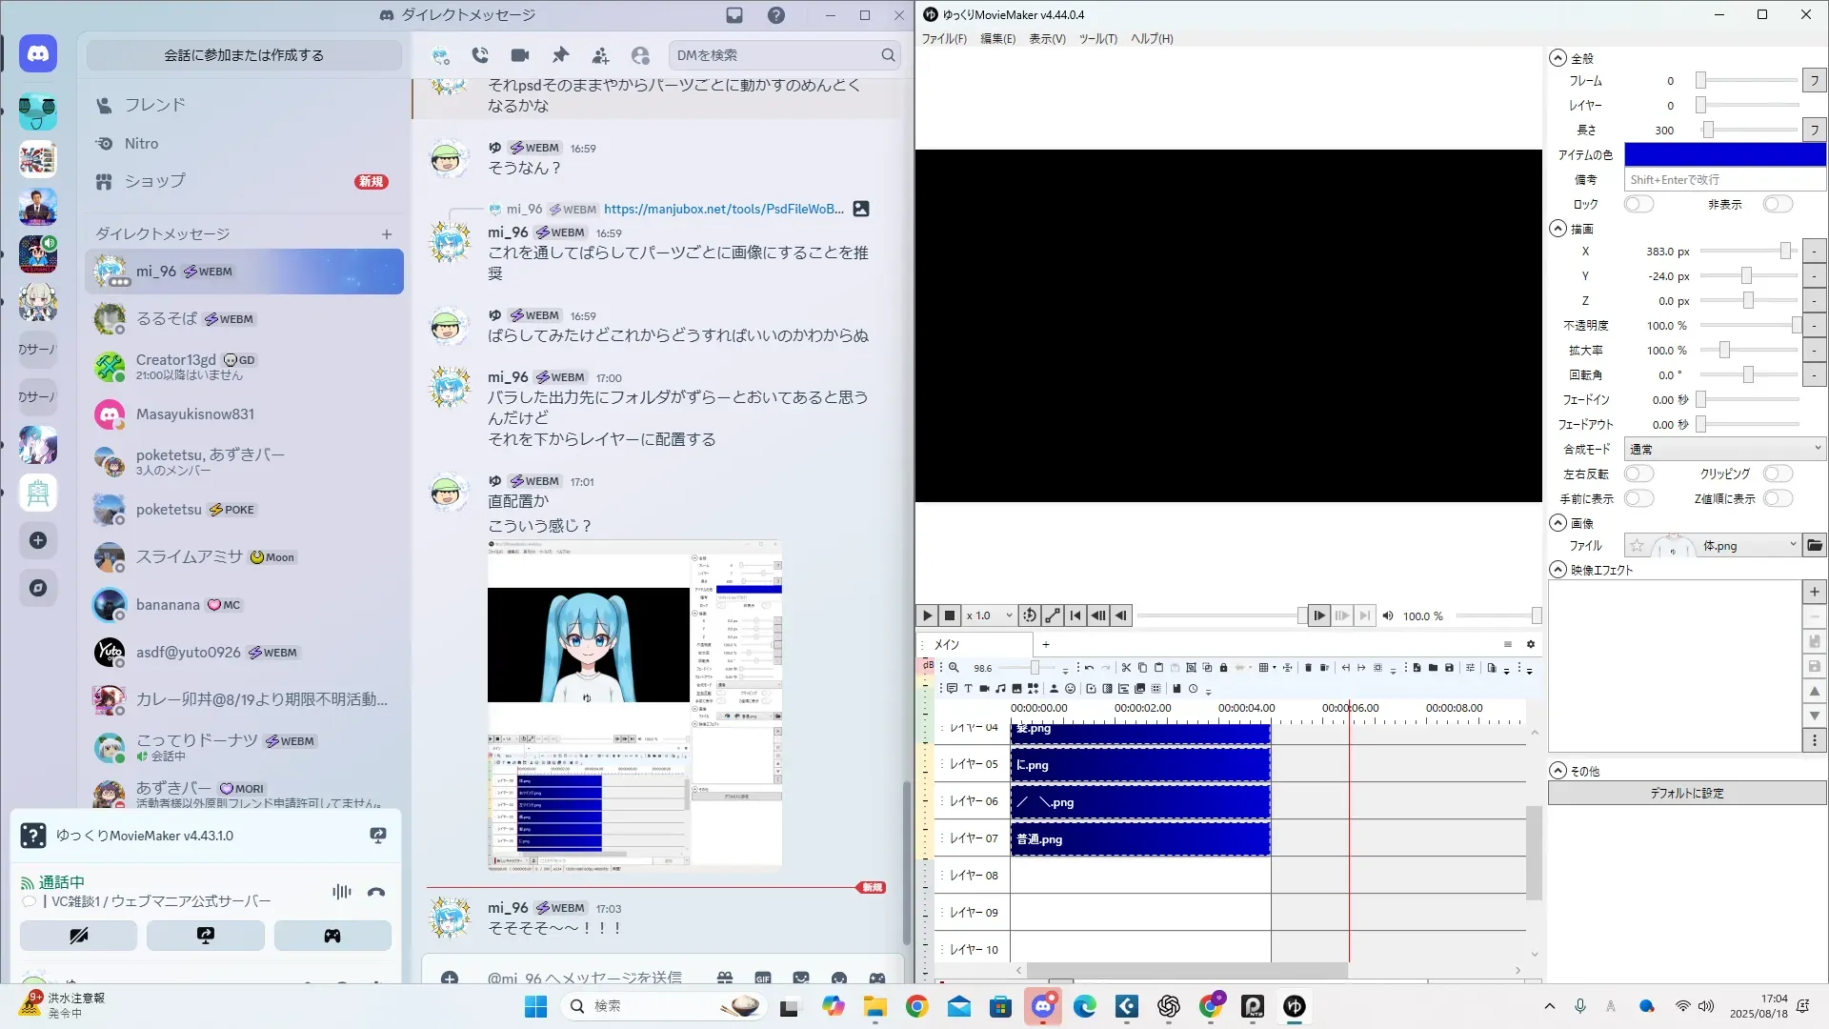Add an audio item with music note icon

click(x=1000, y=688)
